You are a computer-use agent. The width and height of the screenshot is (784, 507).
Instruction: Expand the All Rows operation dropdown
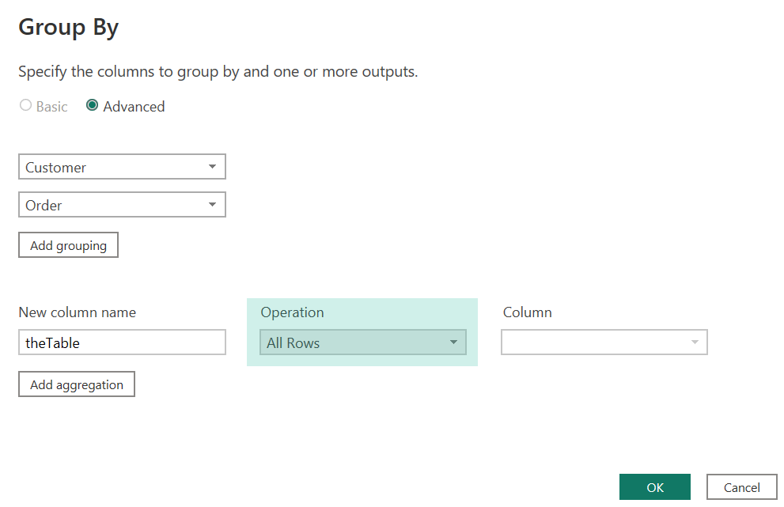(363, 342)
